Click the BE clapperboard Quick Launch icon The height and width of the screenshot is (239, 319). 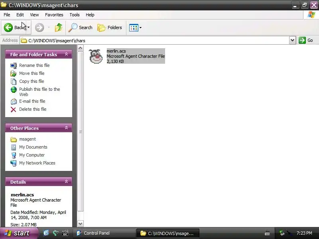click(65, 233)
